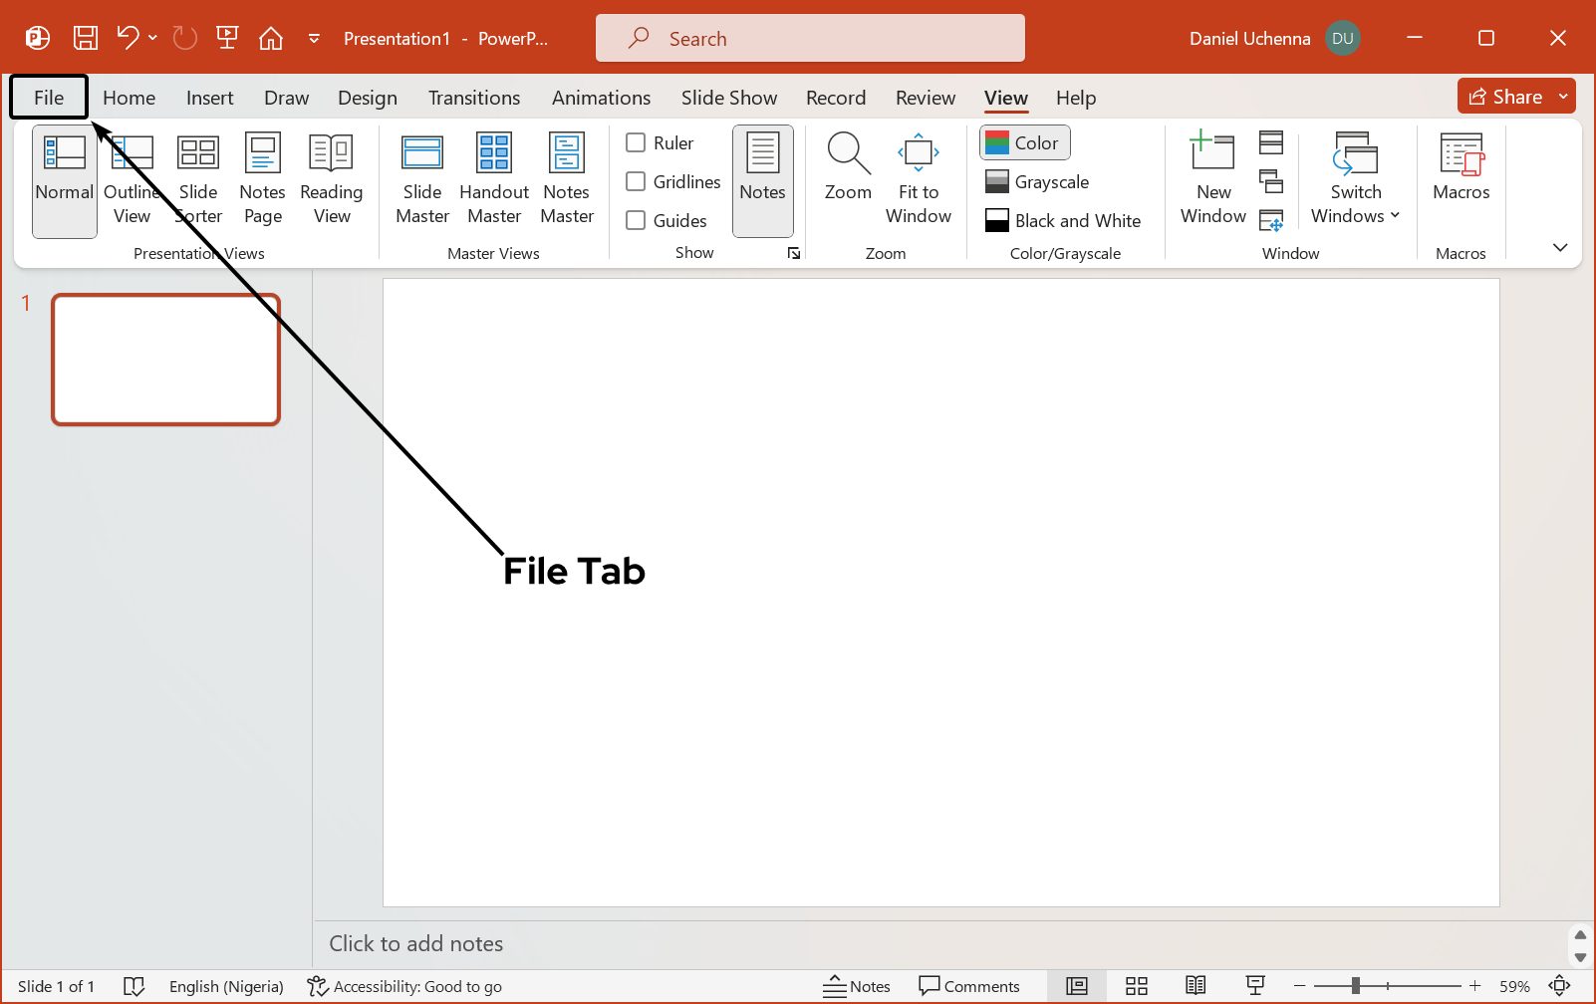The width and height of the screenshot is (1596, 1004).
Task: Open Handout Master view
Action: (494, 179)
